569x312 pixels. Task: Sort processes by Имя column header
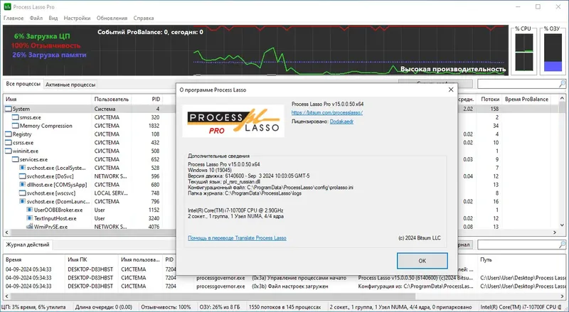(47, 99)
